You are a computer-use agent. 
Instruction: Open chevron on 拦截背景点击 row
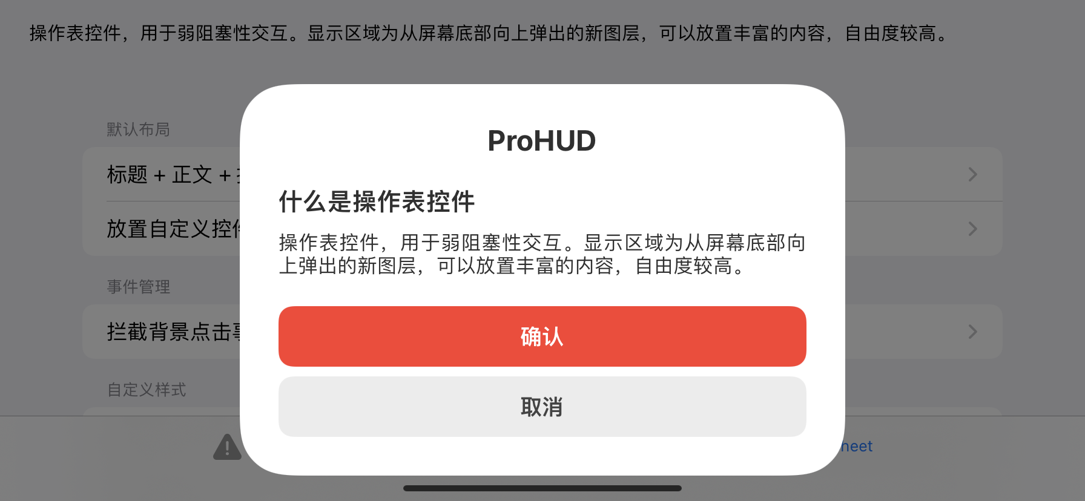(972, 332)
